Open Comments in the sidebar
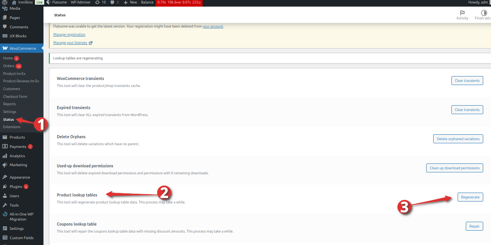Image resolution: width=491 pixels, height=245 pixels. pyautogui.click(x=19, y=27)
